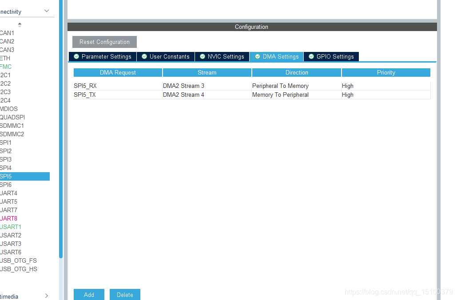This screenshot has width=457, height=300.
Task: Select SDMMC1 in the peripheral list
Action: [x=12, y=126]
